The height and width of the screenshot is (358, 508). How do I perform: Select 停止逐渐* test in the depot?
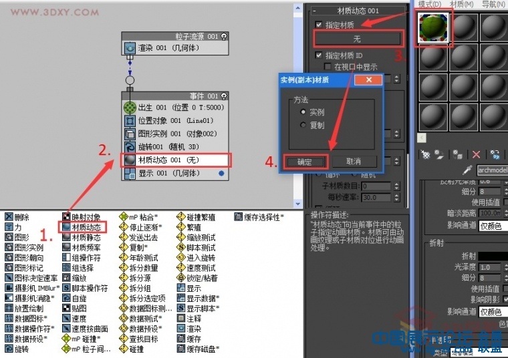pos(141,227)
